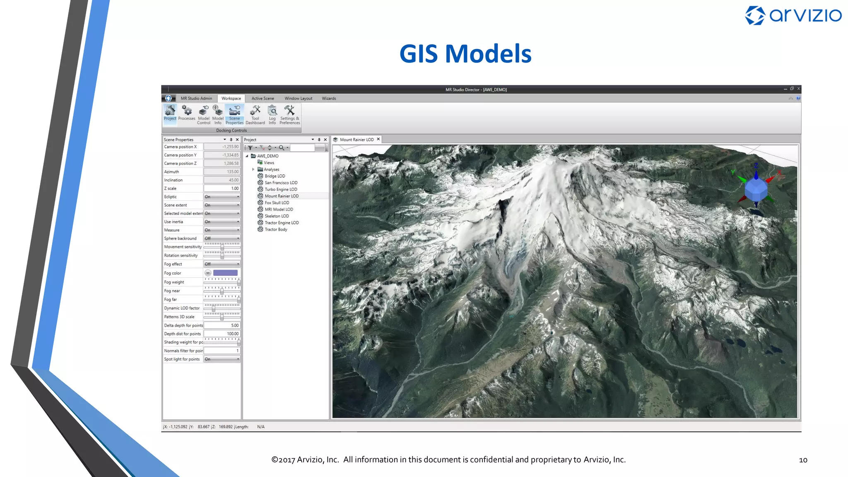Open the Wizards ribbon tab
This screenshot has width=848, height=477.
329,99
